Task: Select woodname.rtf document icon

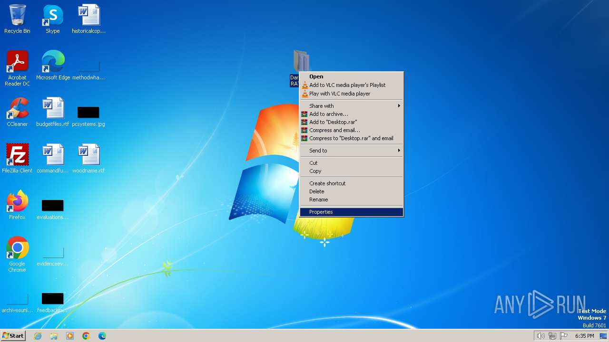Action: pyautogui.click(x=88, y=159)
